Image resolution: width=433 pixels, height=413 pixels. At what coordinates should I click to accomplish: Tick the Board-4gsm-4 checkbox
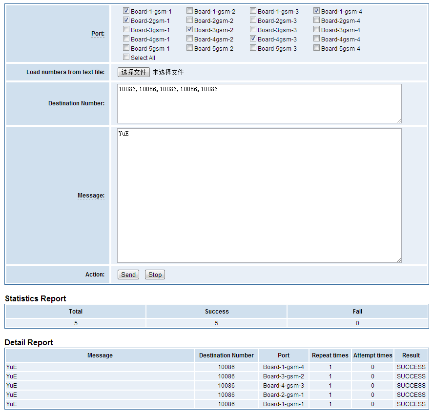tap(317, 39)
